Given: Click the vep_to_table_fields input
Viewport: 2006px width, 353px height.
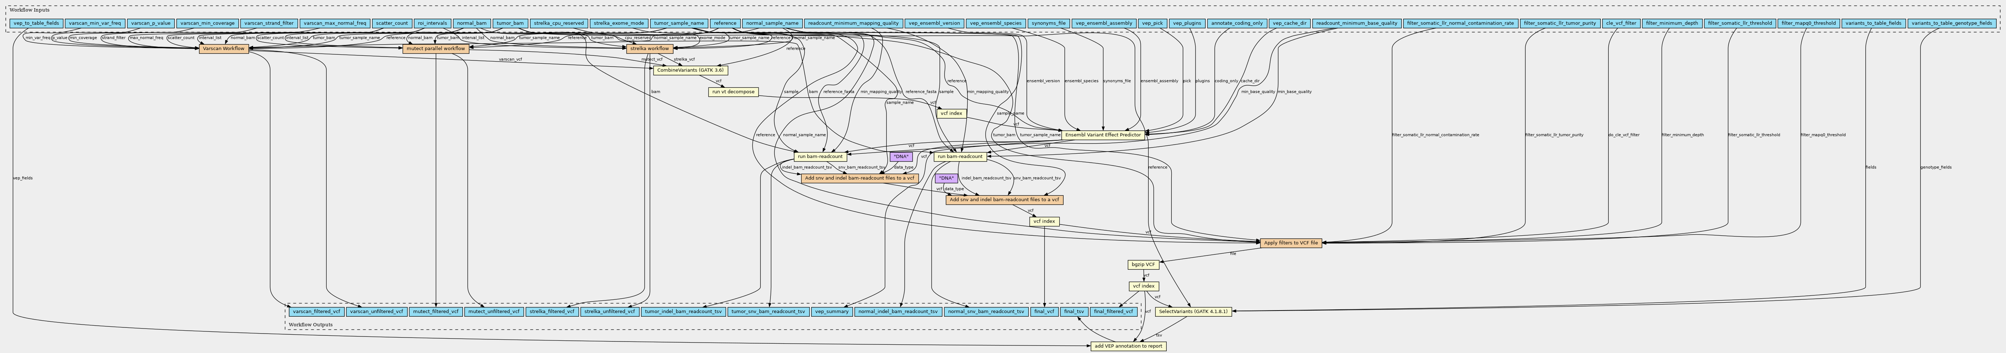Looking at the screenshot, I should tap(36, 23).
